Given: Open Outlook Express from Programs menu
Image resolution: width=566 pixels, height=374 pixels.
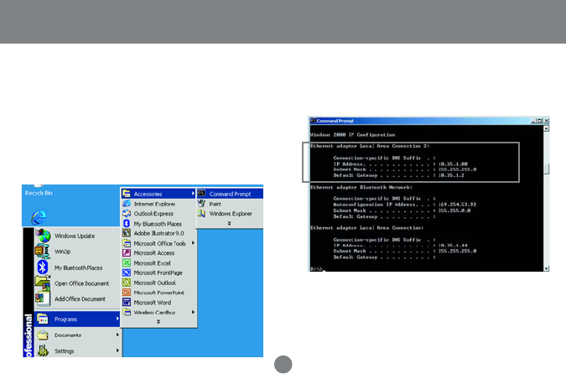Looking at the screenshot, I should click(x=158, y=214).
